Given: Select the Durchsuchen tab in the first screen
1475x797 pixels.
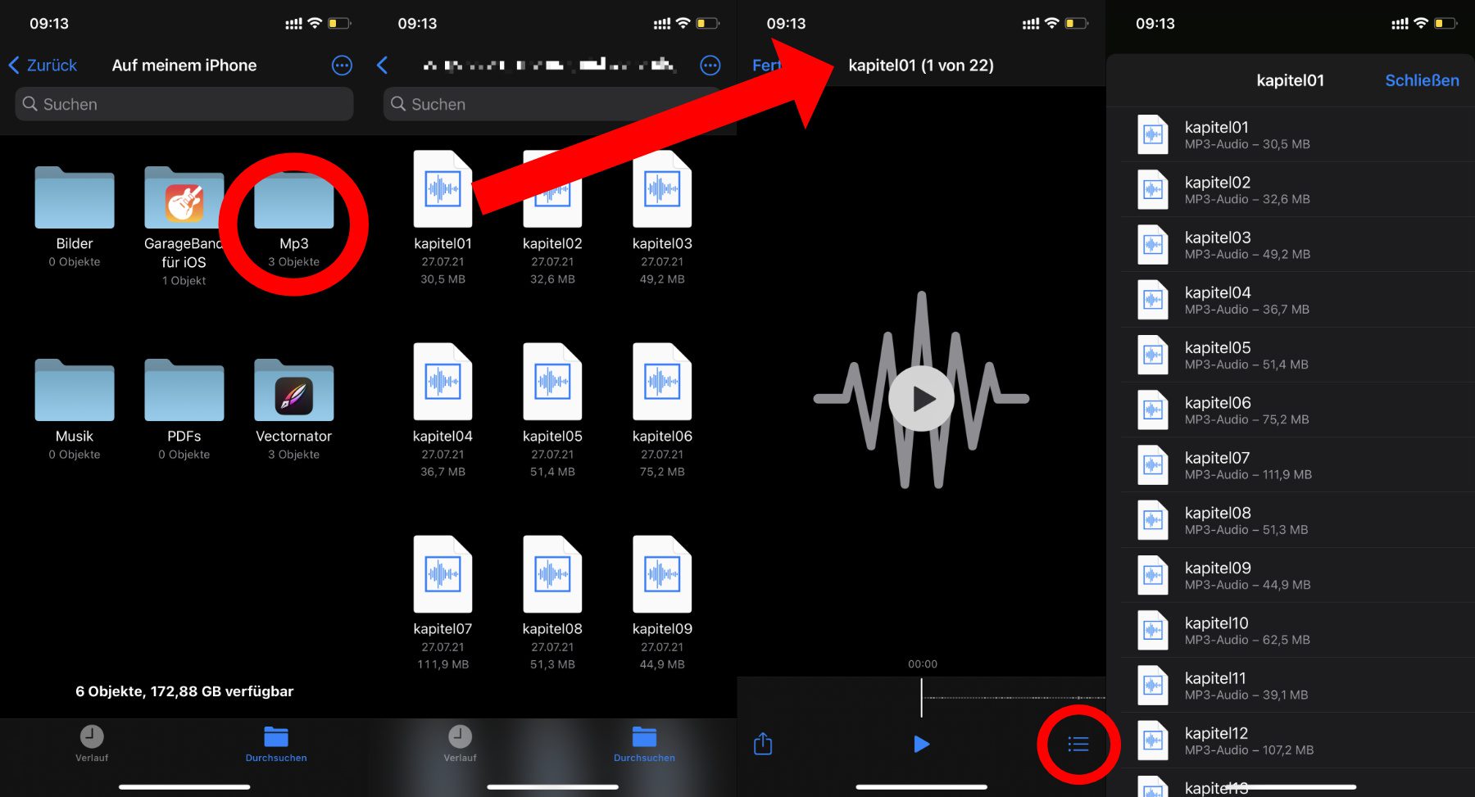Looking at the screenshot, I should coord(276,744).
